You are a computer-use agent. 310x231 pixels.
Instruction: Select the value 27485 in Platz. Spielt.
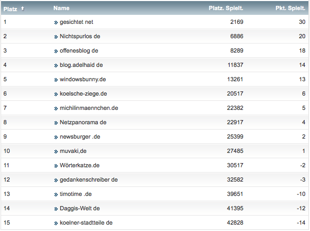pos(235,151)
